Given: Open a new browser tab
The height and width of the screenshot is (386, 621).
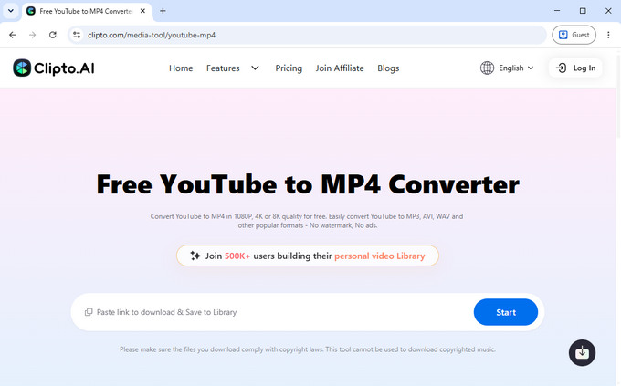Looking at the screenshot, I should coord(163,11).
